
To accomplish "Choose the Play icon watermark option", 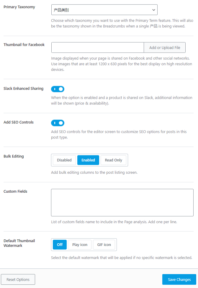I will (80, 245).
